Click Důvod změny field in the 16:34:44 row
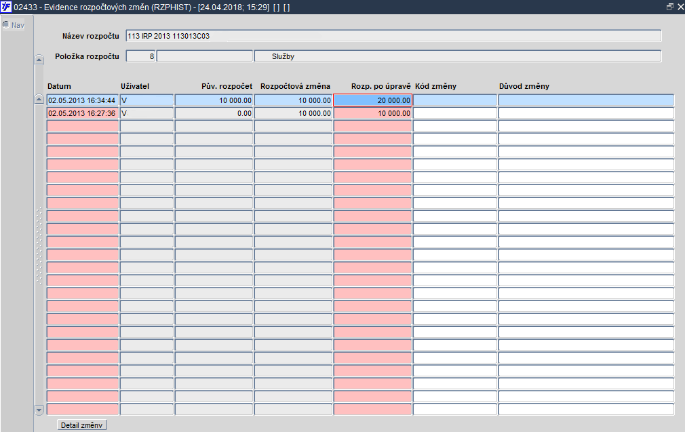This screenshot has height=432, width=685. [586, 100]
